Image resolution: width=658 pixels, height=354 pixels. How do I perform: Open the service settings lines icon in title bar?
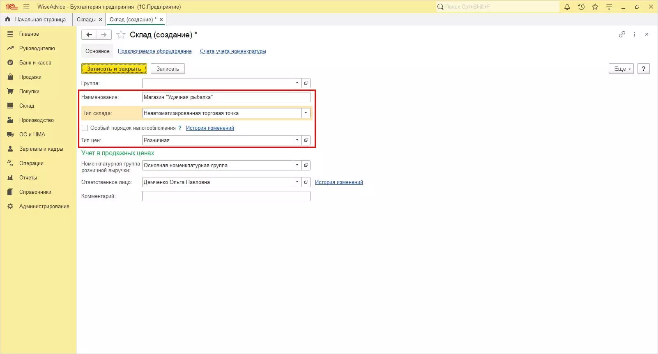609,7
